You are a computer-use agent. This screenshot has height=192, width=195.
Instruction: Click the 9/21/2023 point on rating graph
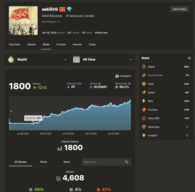click(33, 123)
